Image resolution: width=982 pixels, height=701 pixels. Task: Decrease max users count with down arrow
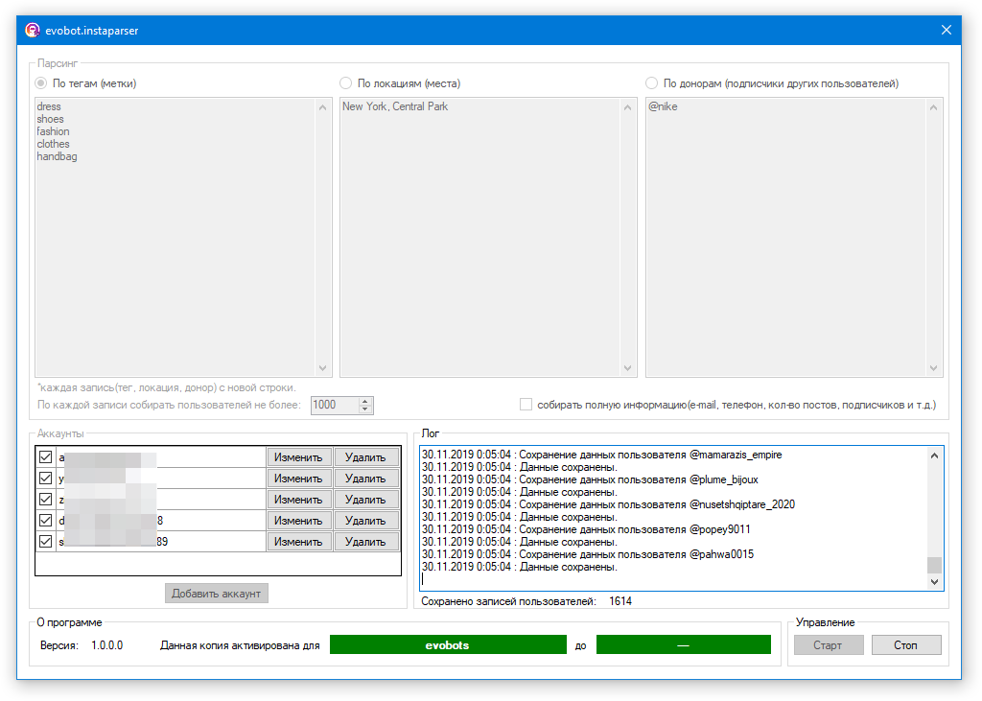click(x=364, y=409)
